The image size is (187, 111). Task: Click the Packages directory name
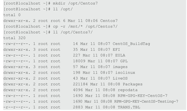(x=133, y=84)
